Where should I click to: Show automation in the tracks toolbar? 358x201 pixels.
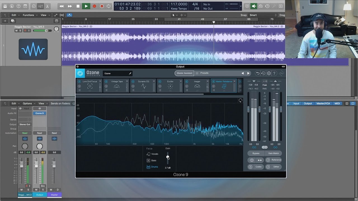(x=56, y=15)
